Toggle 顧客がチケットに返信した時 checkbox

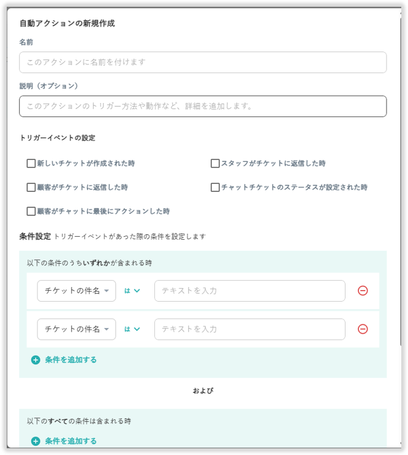pos(31,188)
